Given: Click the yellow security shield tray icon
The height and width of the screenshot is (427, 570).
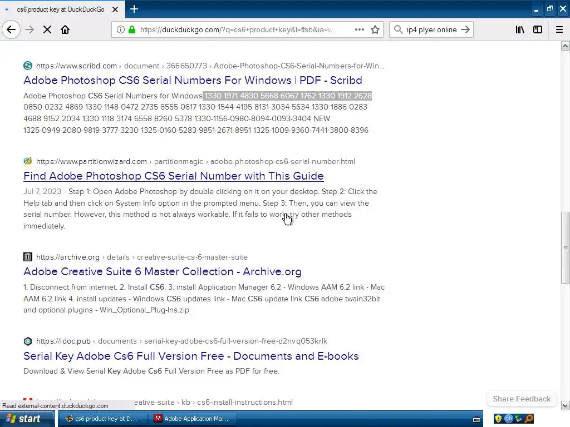Looking at the screenshot, I should [498, 419].
